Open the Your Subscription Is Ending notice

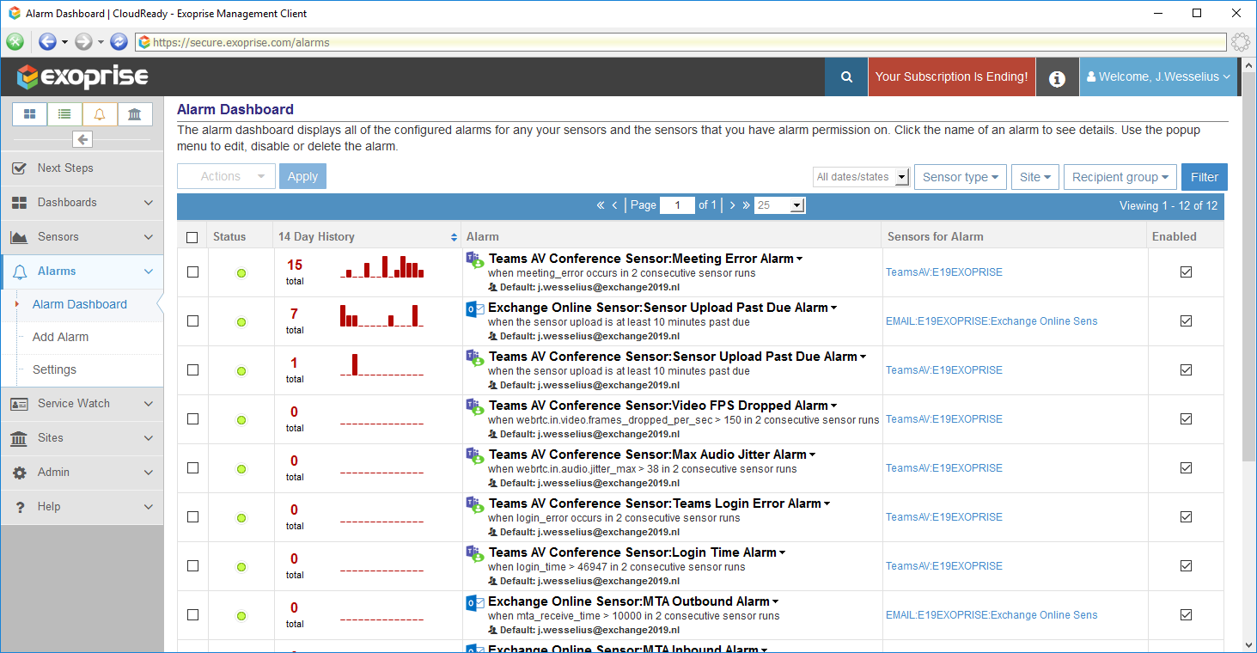click(x=951, y=76)
